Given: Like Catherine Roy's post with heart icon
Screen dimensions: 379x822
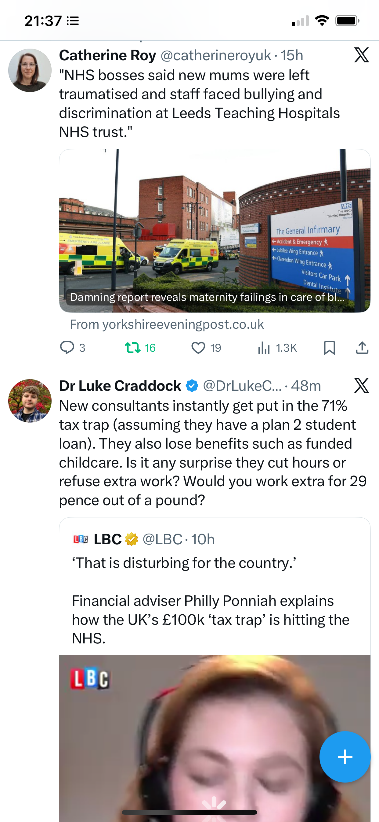Looking at the screenshot, I should coord(198,347).
